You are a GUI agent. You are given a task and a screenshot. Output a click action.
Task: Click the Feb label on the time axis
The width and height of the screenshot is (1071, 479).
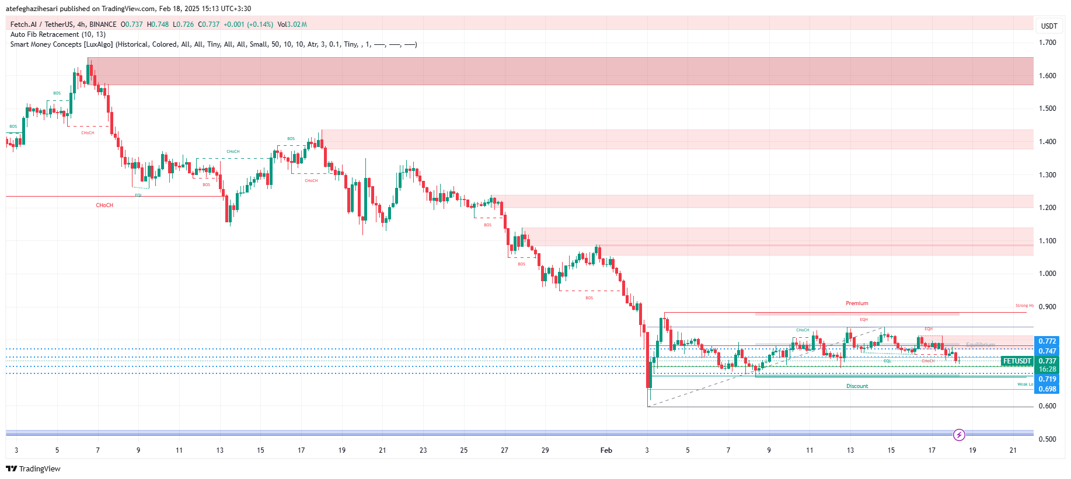(x=606, y=450)
